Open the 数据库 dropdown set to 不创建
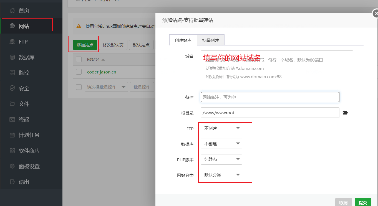378x206 pixels. click(221, 144)
